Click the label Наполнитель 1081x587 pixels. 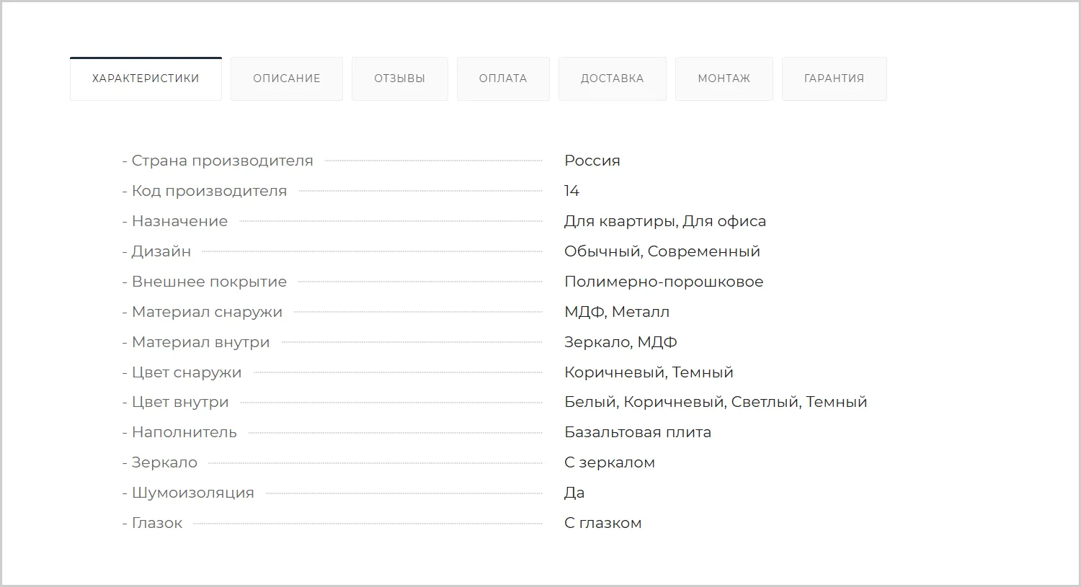pos(184,432)
